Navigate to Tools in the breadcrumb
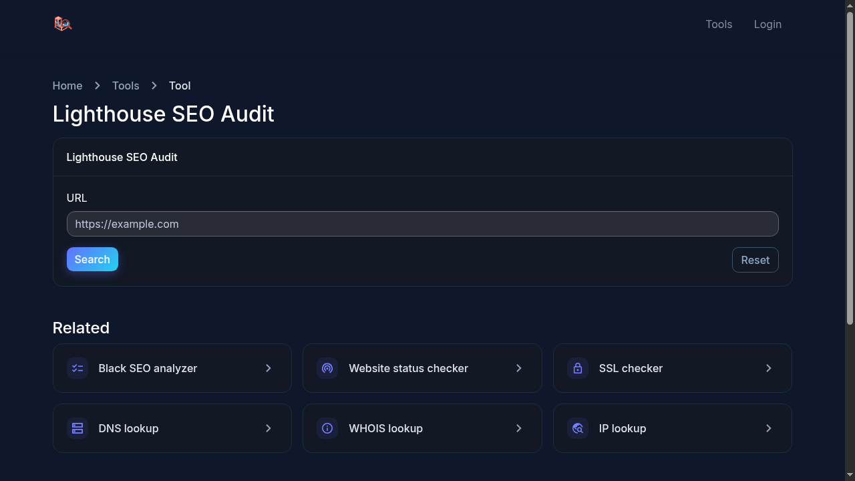The image size is (855, 481). 126,86
